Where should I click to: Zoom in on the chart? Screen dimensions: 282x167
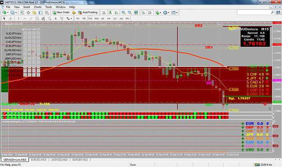click(124, 13)
